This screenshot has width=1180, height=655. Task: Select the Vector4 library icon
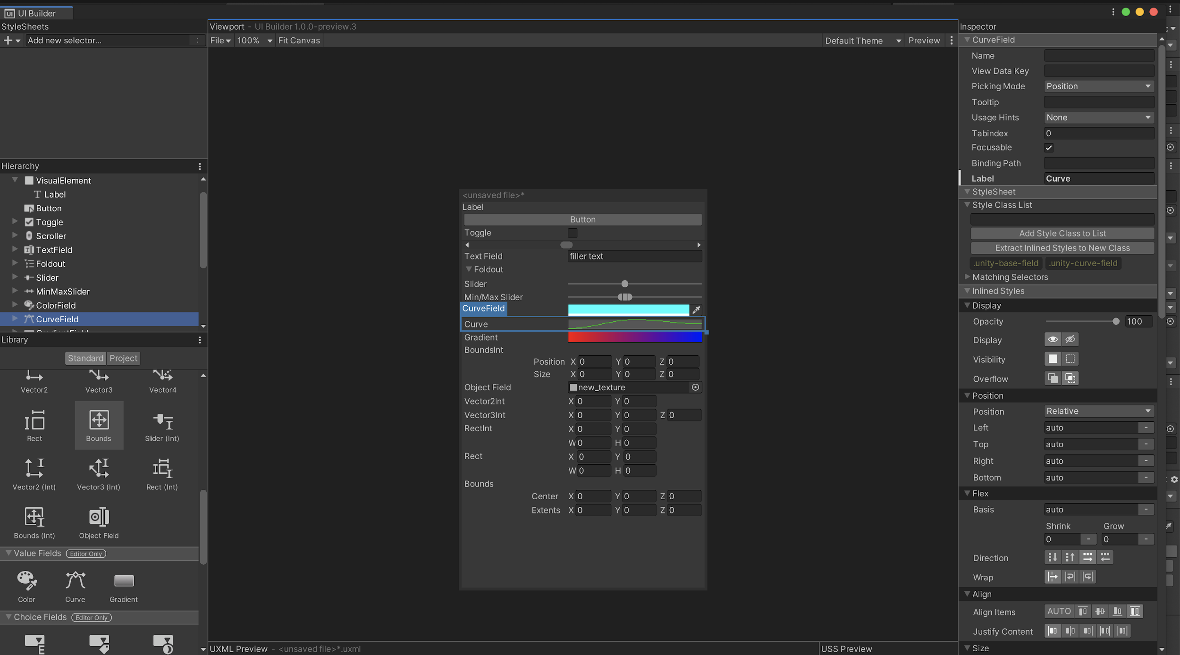(163, 376)
